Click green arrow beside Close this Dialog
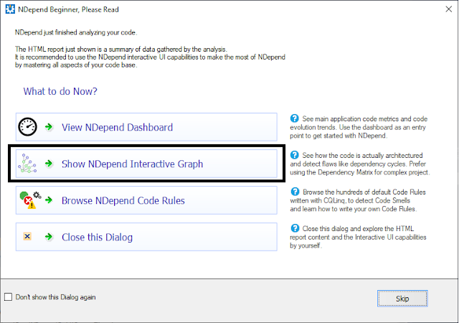The width and height of the screenshot is (459, 323). (49, 237)
